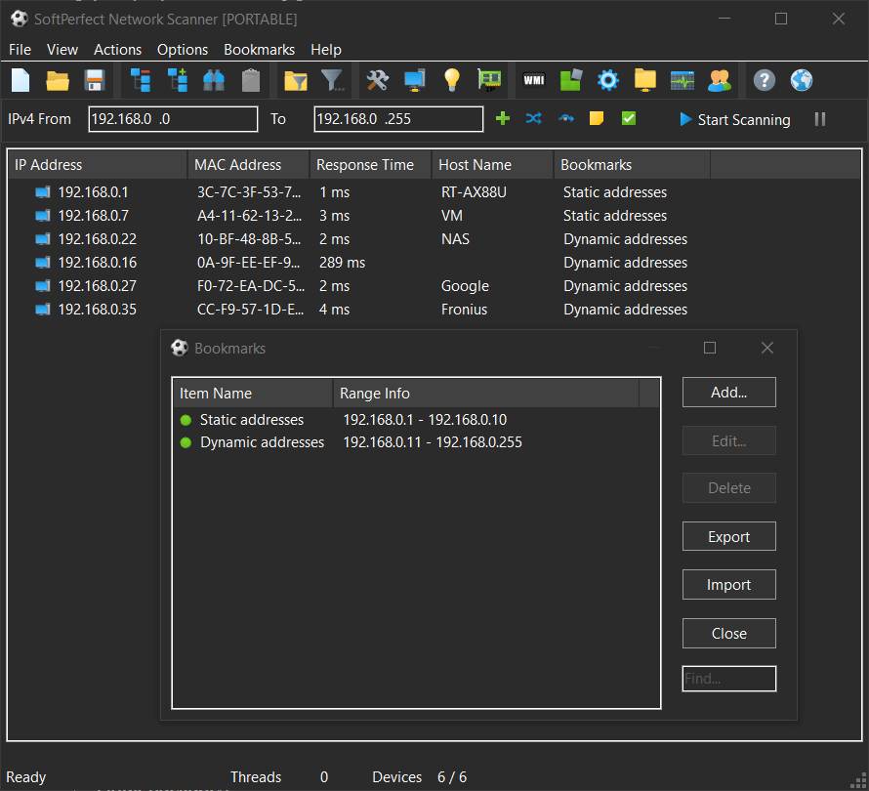Click the globe web toolbar icon
The image size is (869, 791).
[x=802, y=80]
